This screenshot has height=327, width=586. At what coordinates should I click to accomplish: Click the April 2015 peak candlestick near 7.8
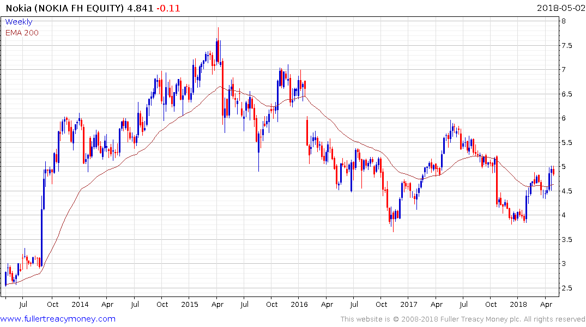[218, 45]
